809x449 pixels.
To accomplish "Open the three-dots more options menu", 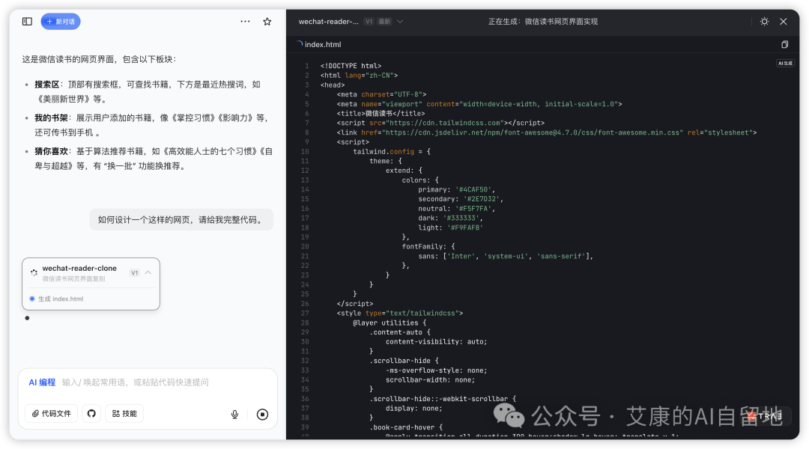I will [x=245, y=22].
